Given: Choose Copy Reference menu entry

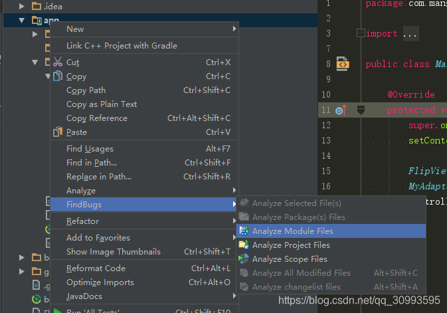Looking at the screenshot, I should click(144, 118).
